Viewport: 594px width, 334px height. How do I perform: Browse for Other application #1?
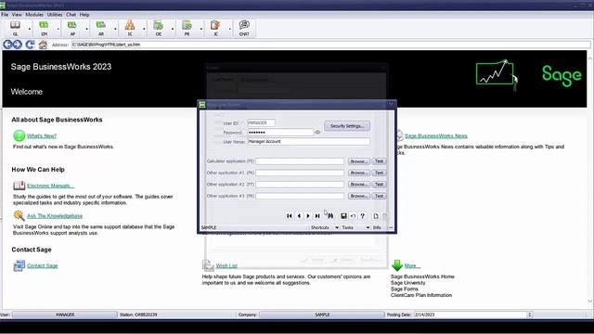point(358,173)
